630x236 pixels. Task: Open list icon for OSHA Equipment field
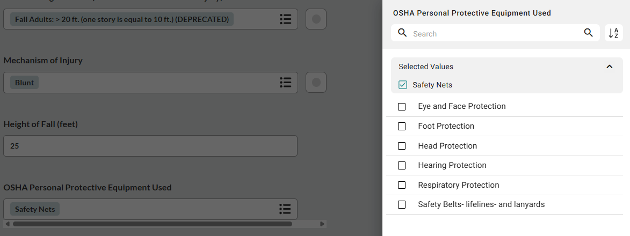pyautogui.click(x=286, y=209)
